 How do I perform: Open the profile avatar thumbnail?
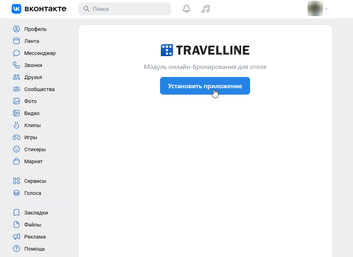[x=315, y=8]
